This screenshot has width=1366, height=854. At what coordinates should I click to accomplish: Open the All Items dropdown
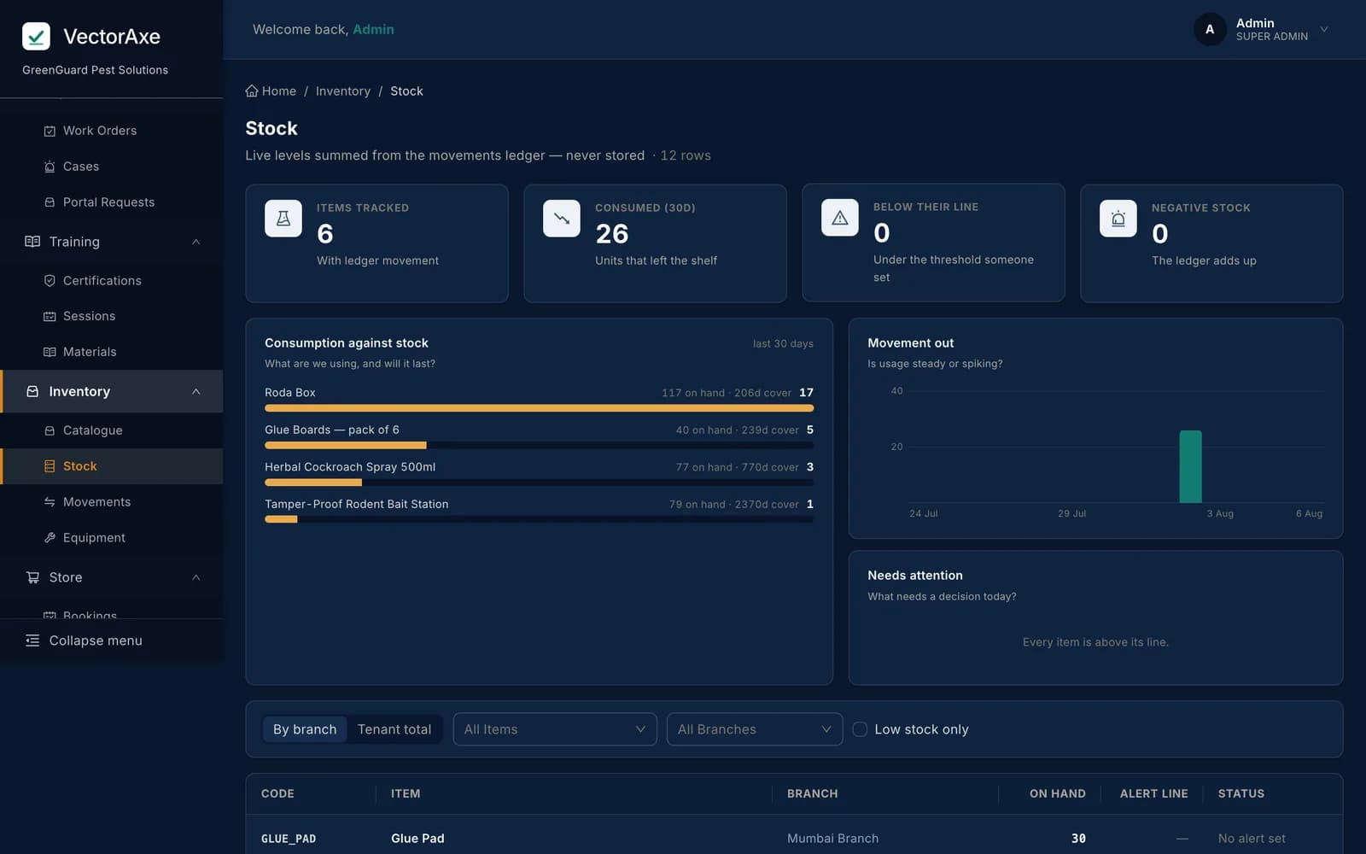555,729
